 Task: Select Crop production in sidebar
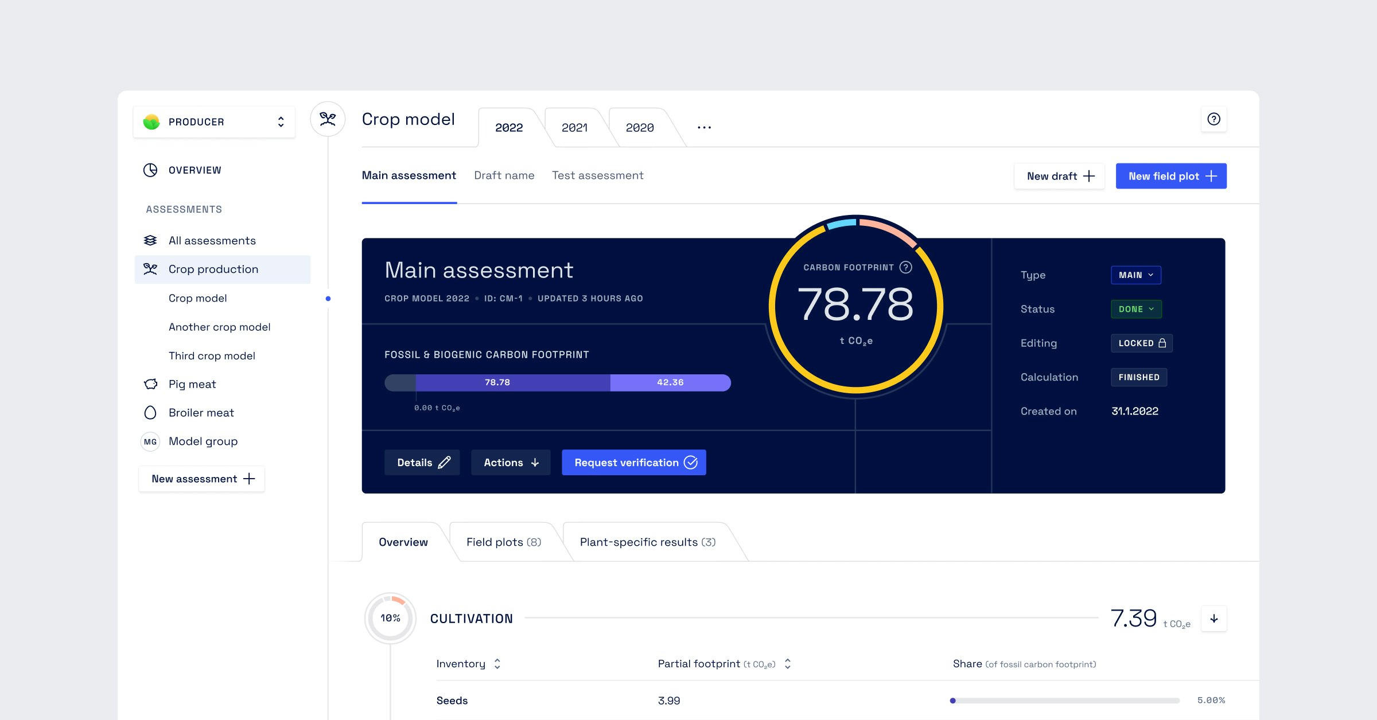(x=223, y=269)
